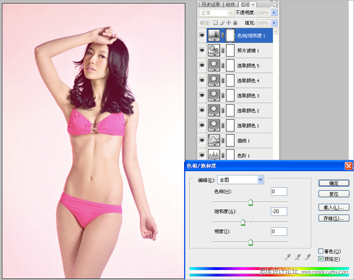Click the 明度 value input field
The width and height of the screenshot is (354, 280).
click(279, 232)
